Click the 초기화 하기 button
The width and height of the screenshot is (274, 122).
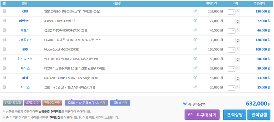pos(32,103)
